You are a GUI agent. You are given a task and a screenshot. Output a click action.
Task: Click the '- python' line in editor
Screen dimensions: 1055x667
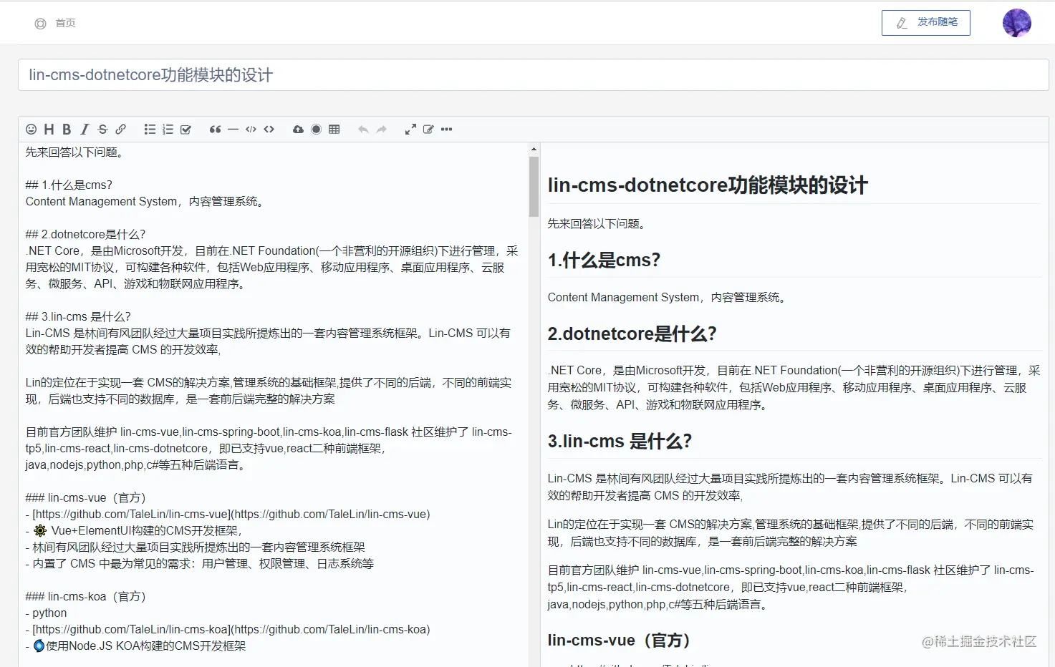[47, 613]
